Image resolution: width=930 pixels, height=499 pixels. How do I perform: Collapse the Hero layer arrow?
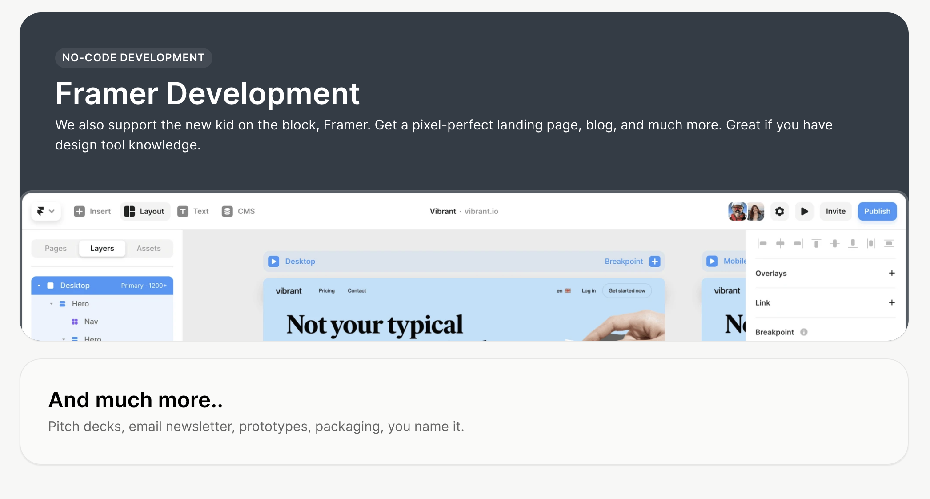tap(51, 304)
